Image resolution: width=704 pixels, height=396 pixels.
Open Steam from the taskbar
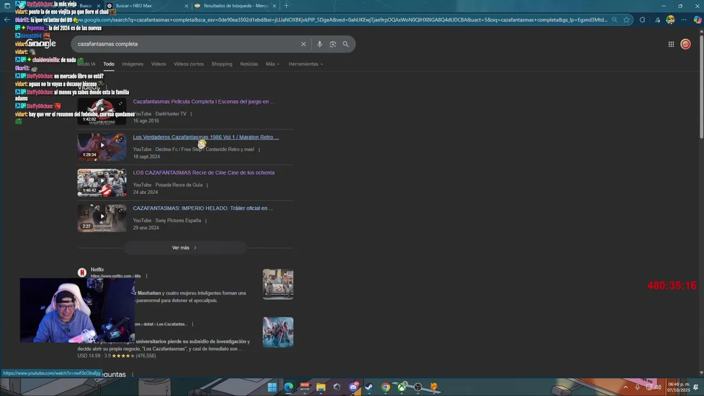pyautogui.click(x=369, y=387)
